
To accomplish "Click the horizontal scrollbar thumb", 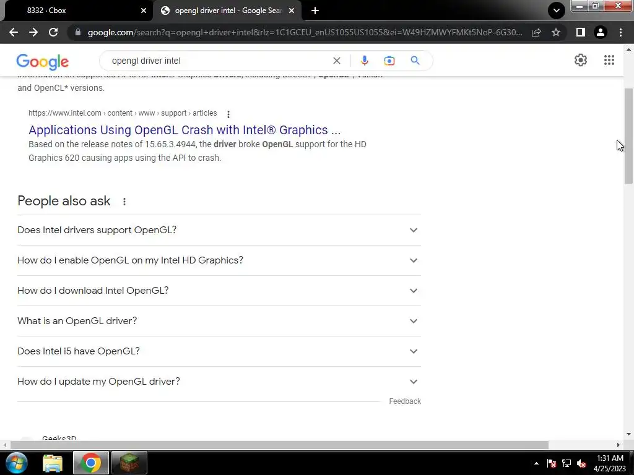I will point(279,445).
